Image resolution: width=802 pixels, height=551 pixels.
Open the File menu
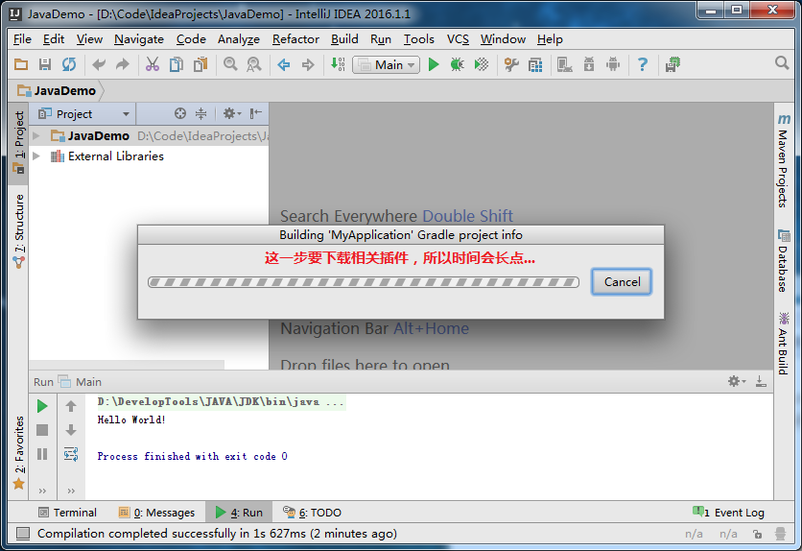(x=22, y=39)
